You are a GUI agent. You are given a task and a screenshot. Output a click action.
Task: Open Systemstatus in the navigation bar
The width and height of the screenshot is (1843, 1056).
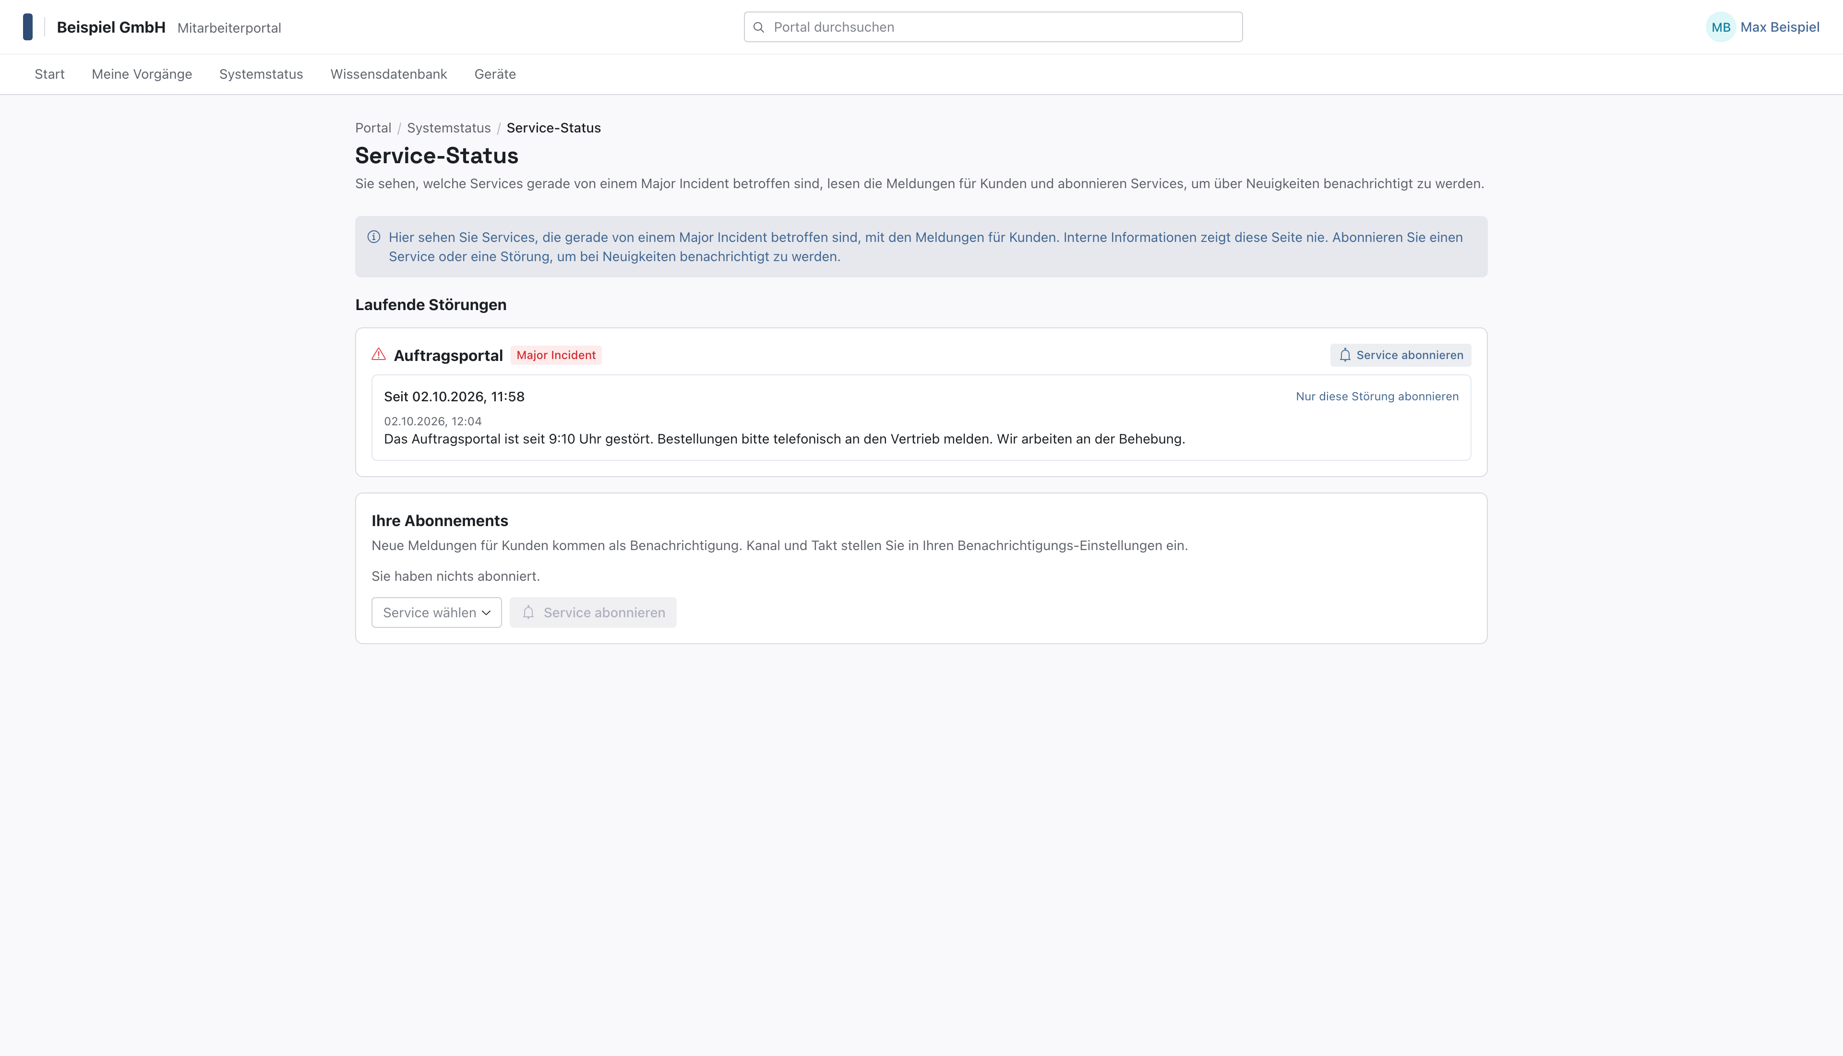tap(261, 74)
